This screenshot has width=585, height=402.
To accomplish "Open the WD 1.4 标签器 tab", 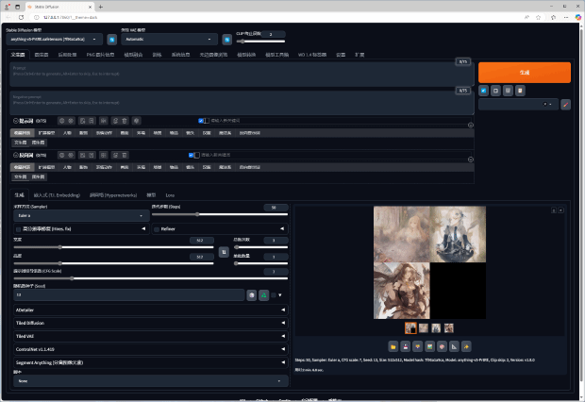I will pos(312,55).
